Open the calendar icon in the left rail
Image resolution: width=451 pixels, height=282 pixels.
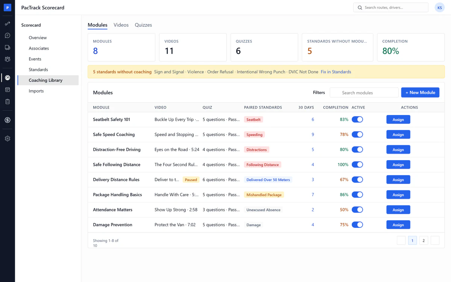[8, 90]
